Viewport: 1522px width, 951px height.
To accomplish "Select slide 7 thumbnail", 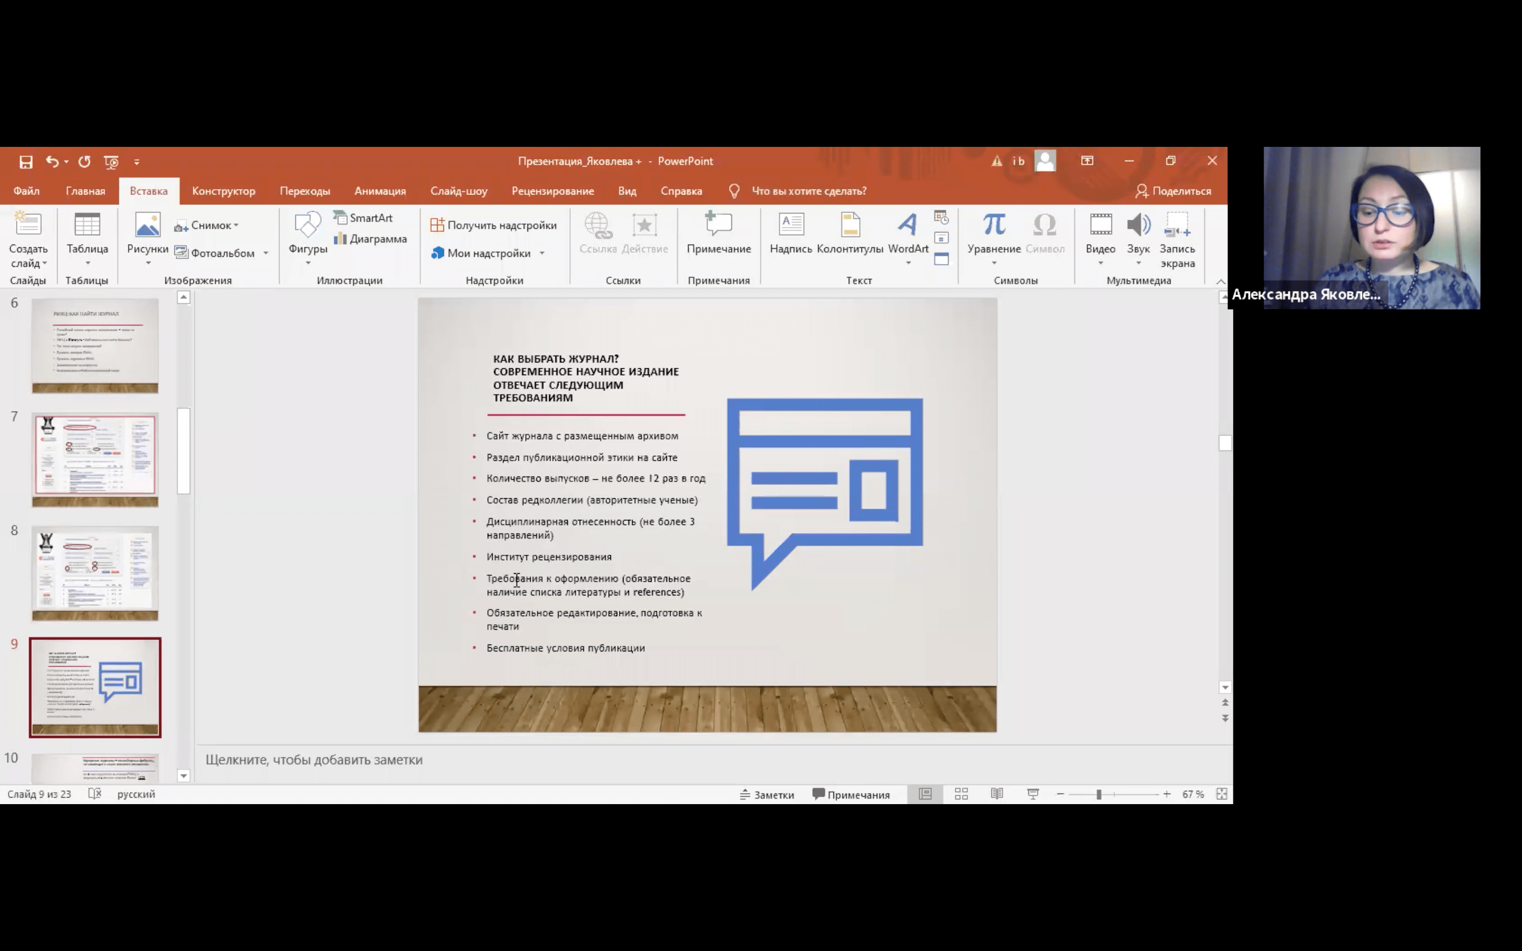I will [95, 459].
